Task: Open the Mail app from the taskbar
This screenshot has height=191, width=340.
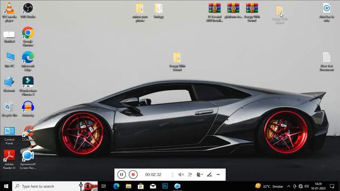Action: point(153,186)
